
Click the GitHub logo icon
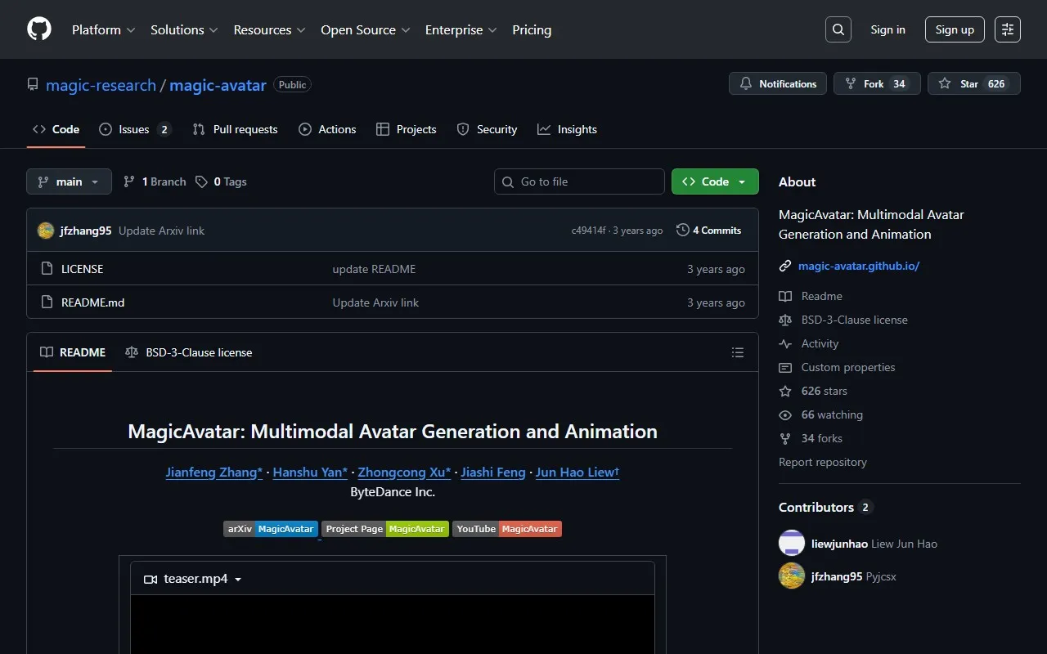[39, 29]
